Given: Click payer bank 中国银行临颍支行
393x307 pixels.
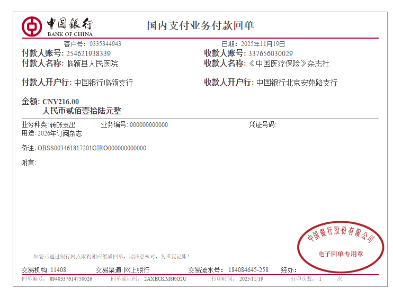Looking at the screenshot, I should click(103, 83).
